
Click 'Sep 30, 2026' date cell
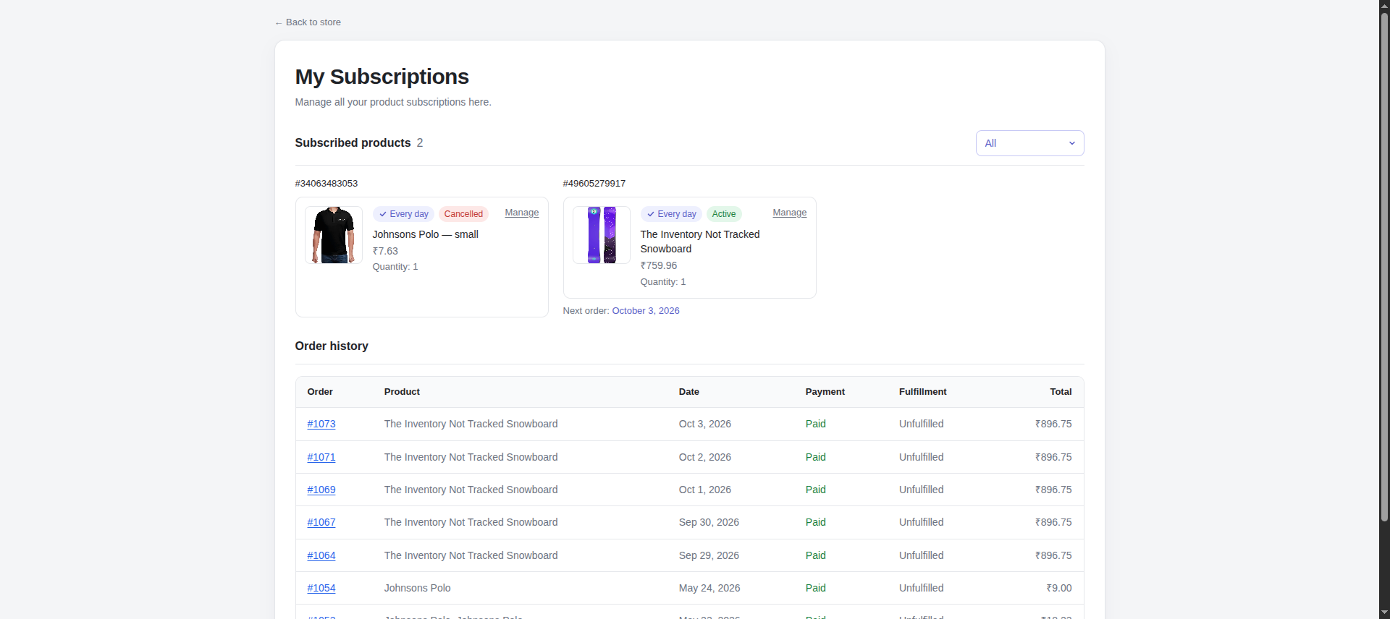coord(709,522)
